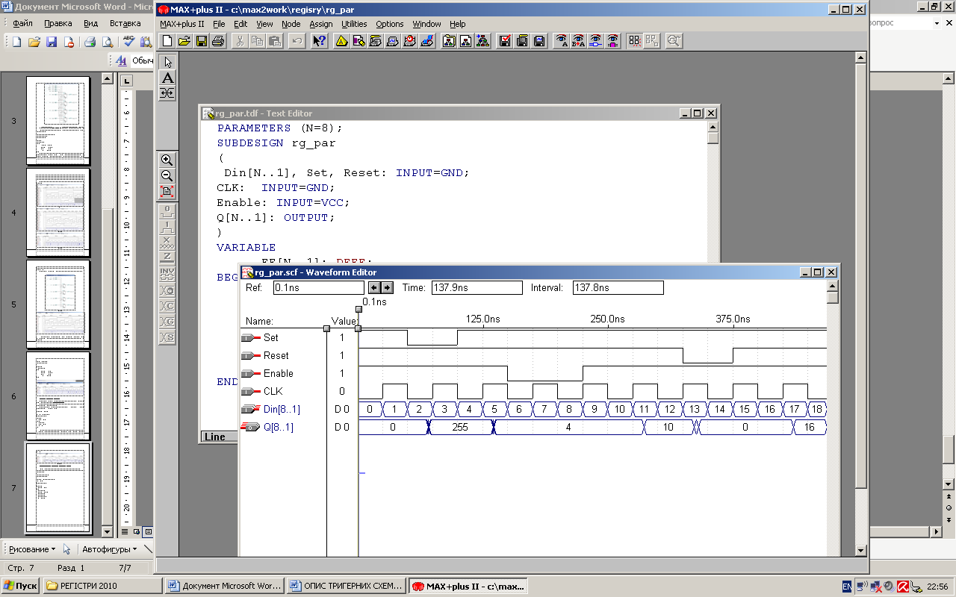Click the Time value field showing 137.9ns

477,287
